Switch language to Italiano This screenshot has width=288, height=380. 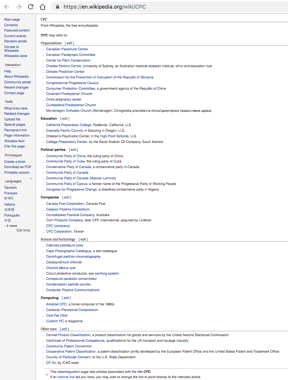pyautogui.click(x=10, y=204)
